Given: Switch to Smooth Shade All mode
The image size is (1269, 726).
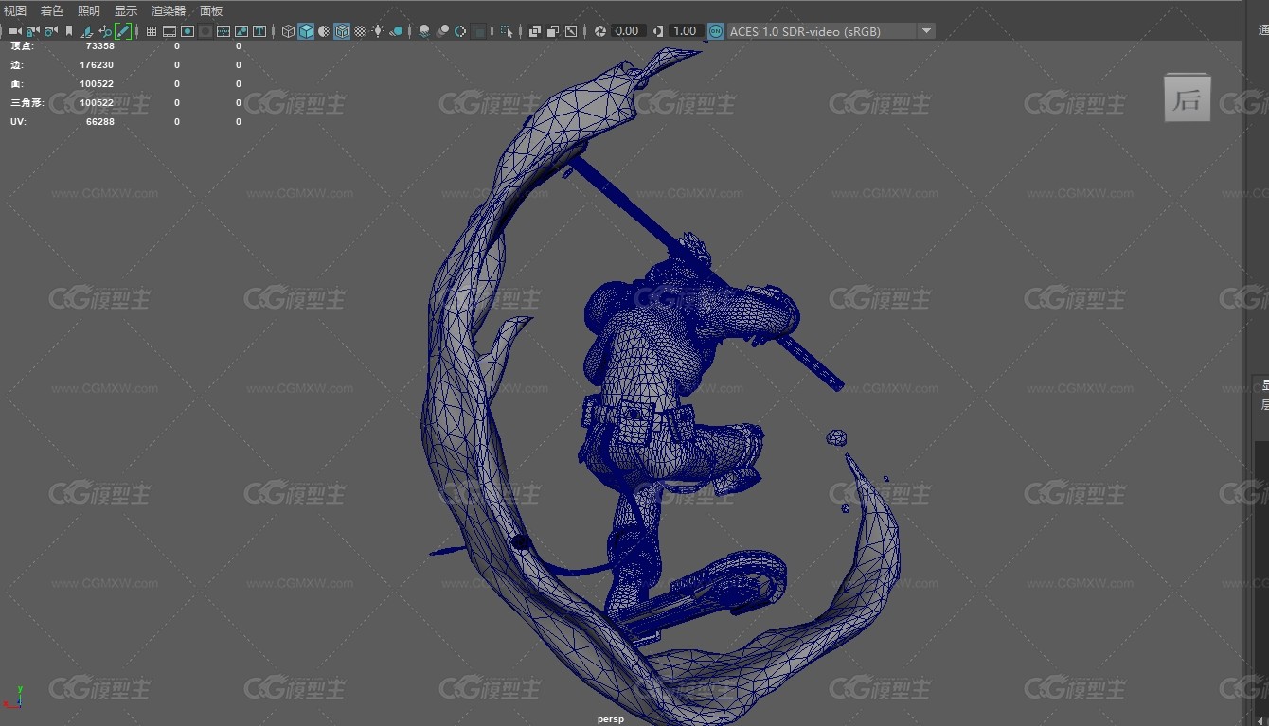Looking at the screenshot, I should [306, 31].
